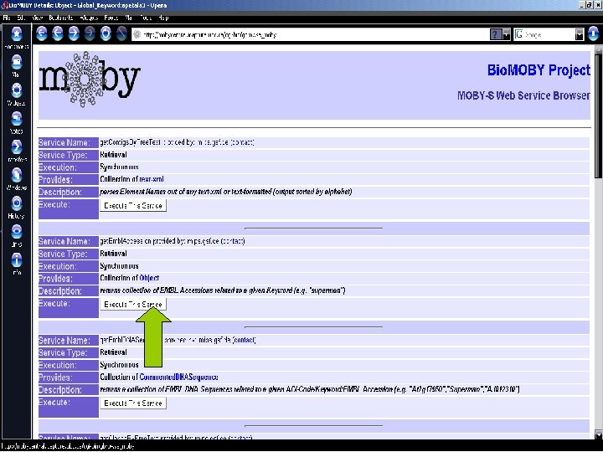Click the superman keyword description text
Image resolution: width=603 pixels, height=452 pixels.
point(222,290)
